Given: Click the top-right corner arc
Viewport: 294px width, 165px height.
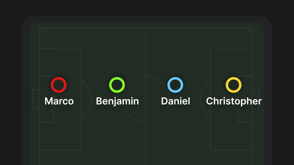Looking at the screenshot, I should point(250,30).
